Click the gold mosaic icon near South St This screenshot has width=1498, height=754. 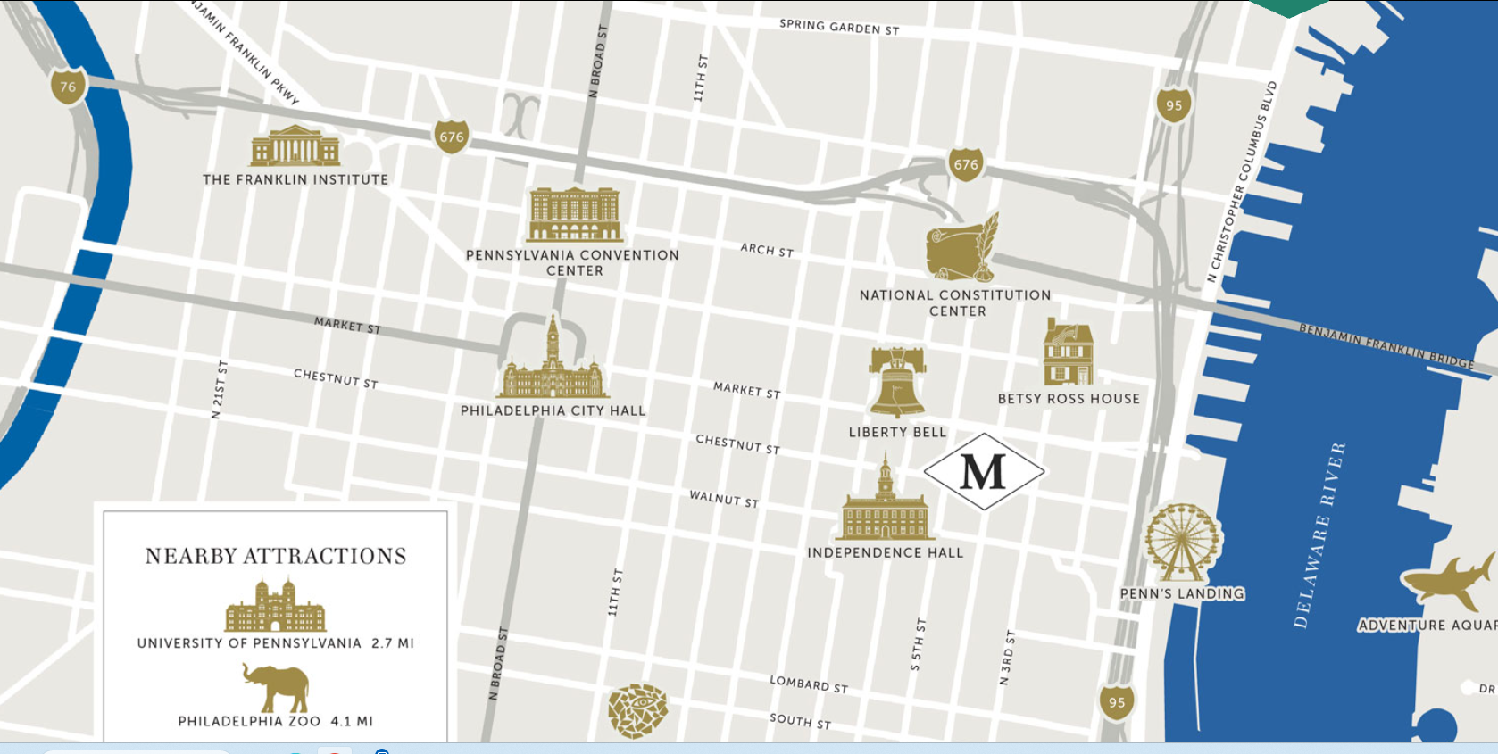coord(637,711)
